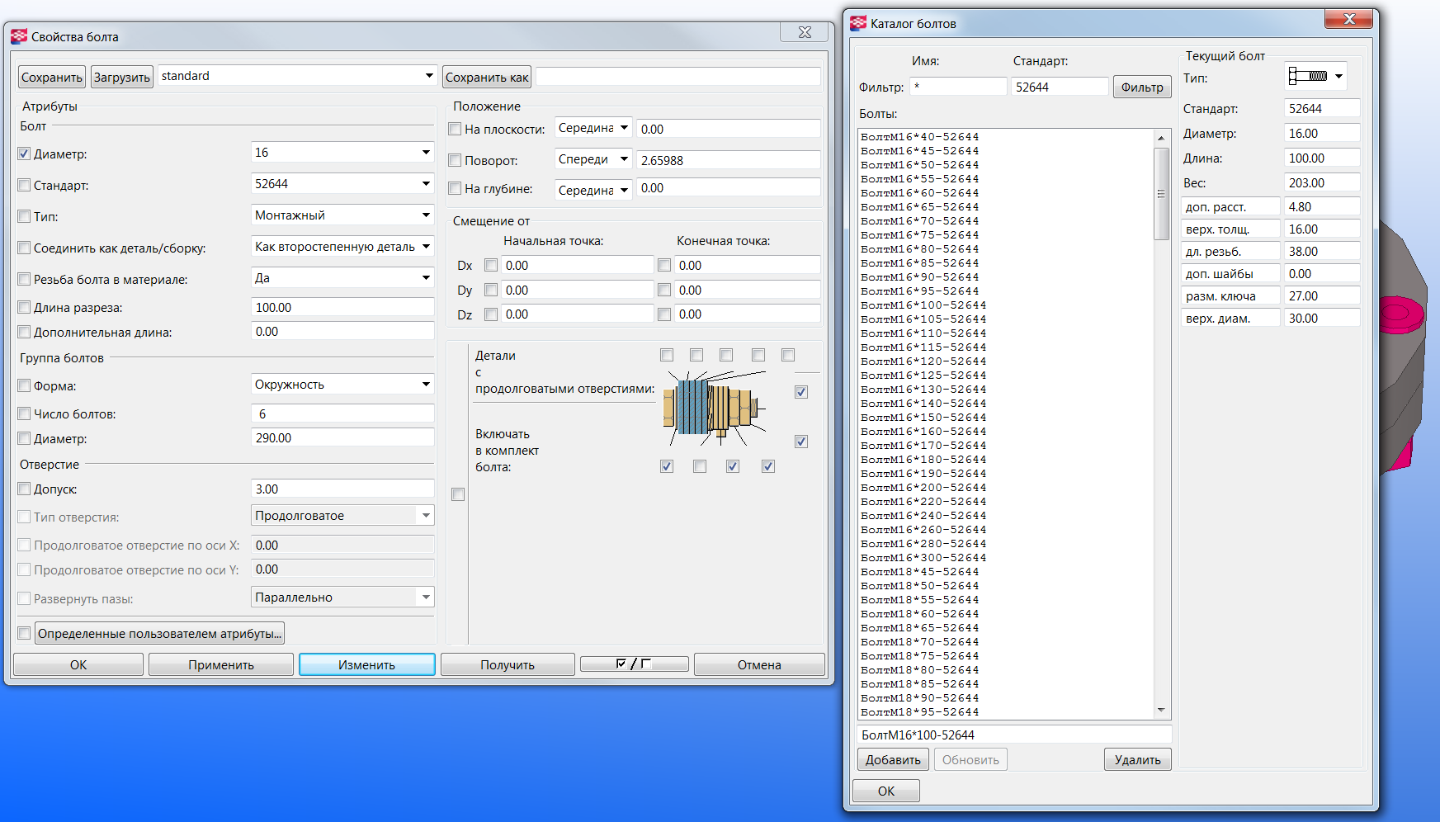1440x822 pixels.
Task: Click the pink 3D bolt in model view
Action: [x=1400, y=314]
